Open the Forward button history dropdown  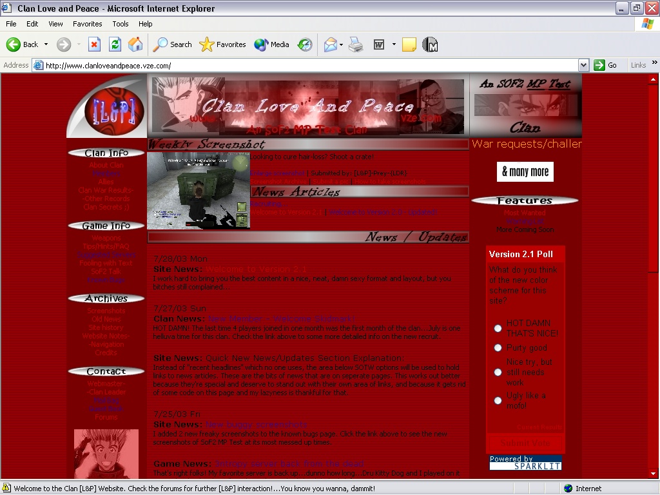click(79, 44)
